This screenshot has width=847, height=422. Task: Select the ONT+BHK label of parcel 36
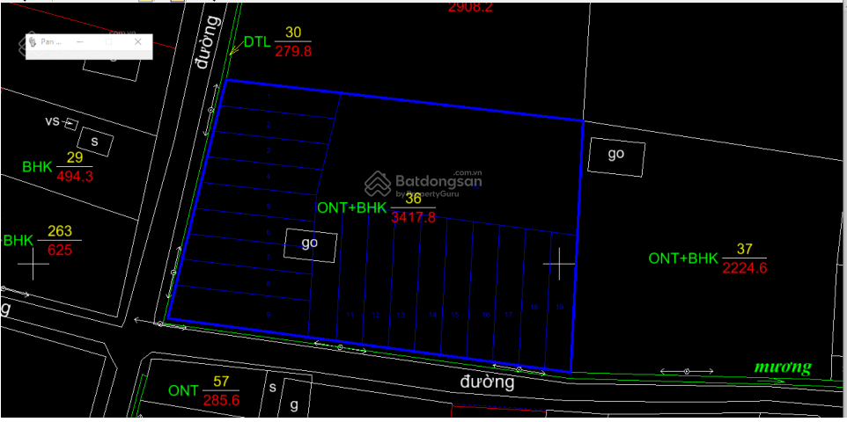tap(351, 208)
